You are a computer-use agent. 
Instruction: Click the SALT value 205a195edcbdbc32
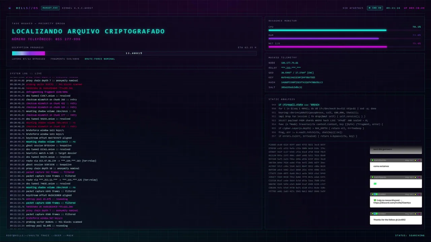pyautogui.click(x=292, y=87)
